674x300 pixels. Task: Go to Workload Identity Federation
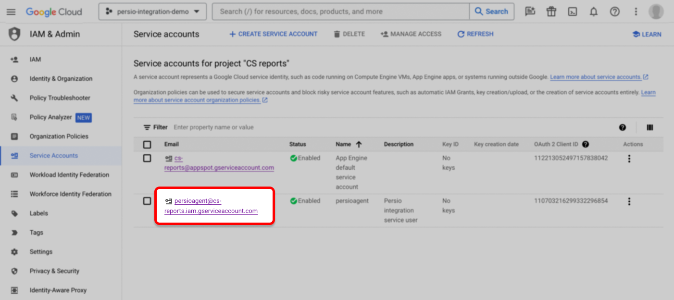point(69,175)
